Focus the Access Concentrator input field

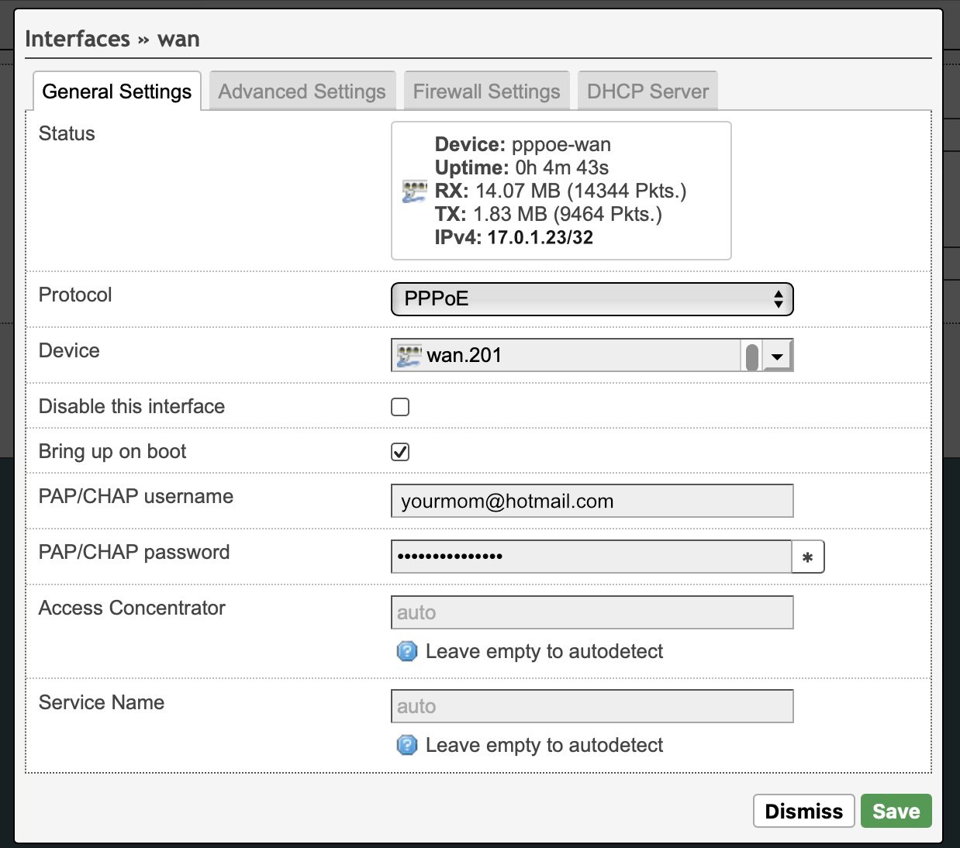point(592,612)
